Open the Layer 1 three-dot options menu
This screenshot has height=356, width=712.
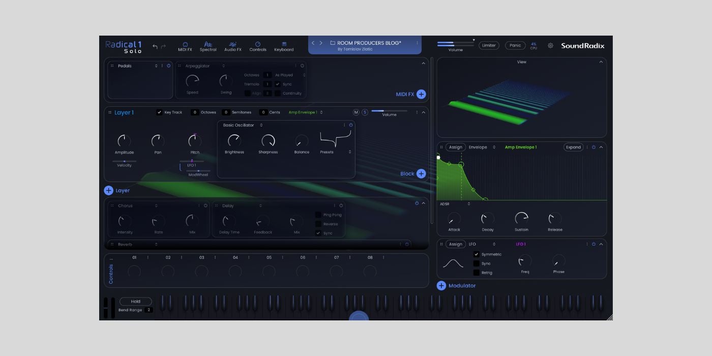pos(417,112)
